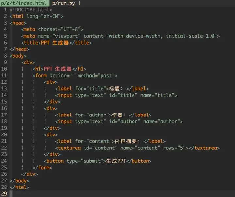Click the input id="title" line
This screenshot has height=197, width=235.
(116, 95)
